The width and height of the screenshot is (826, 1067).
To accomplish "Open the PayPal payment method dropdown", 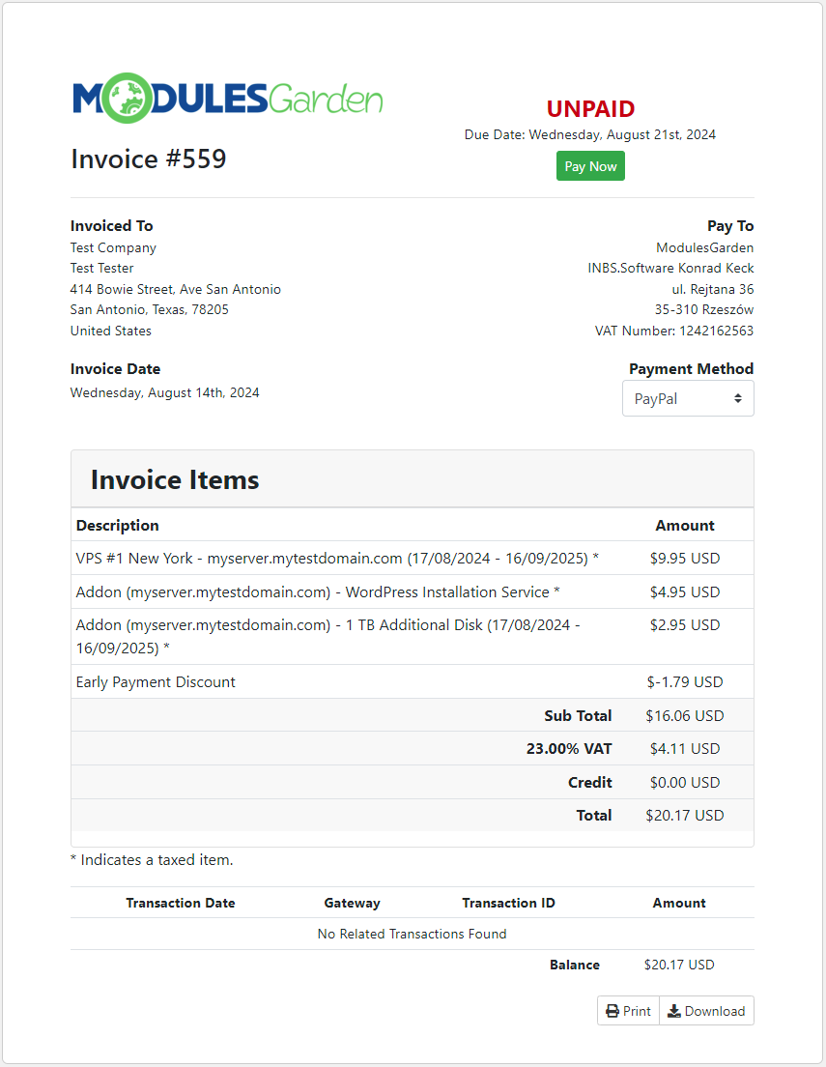I will 688,399.
